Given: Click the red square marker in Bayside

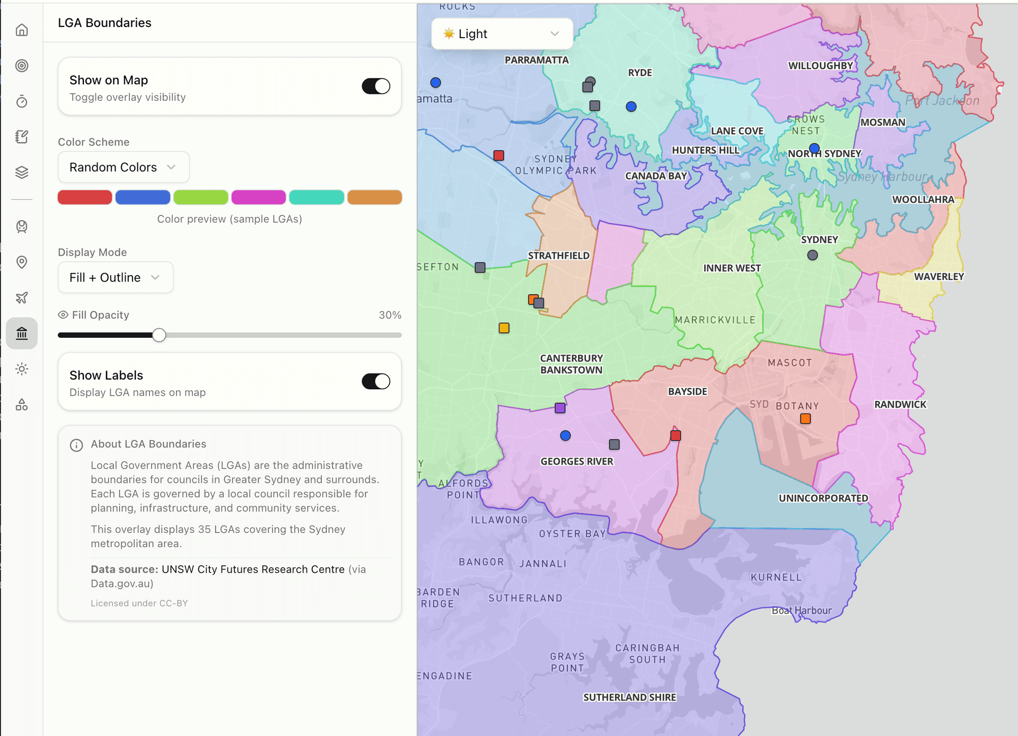Looking at the screenshot, I should point(675,435).
